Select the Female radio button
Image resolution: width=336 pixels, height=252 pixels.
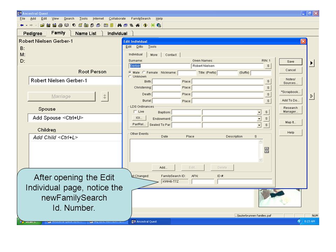144,72
